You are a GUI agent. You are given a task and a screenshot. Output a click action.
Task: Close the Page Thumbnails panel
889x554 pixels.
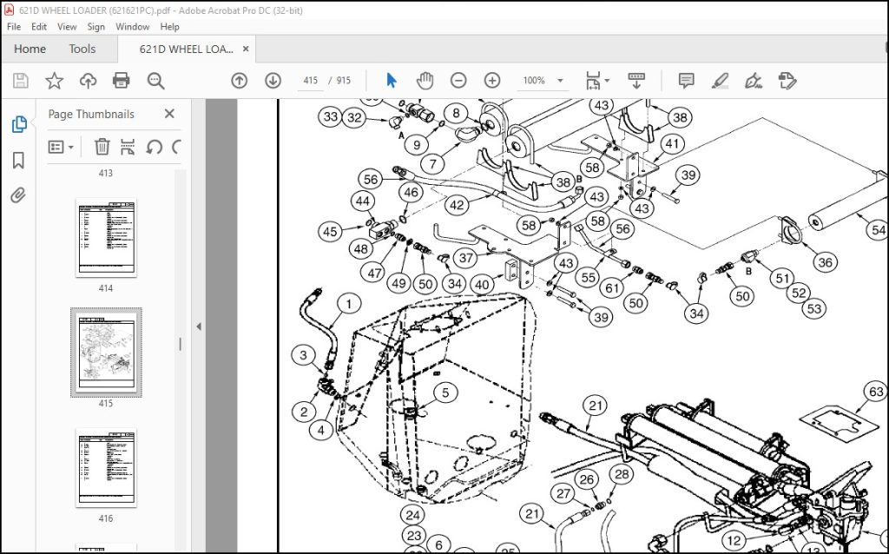pos(169,114)
